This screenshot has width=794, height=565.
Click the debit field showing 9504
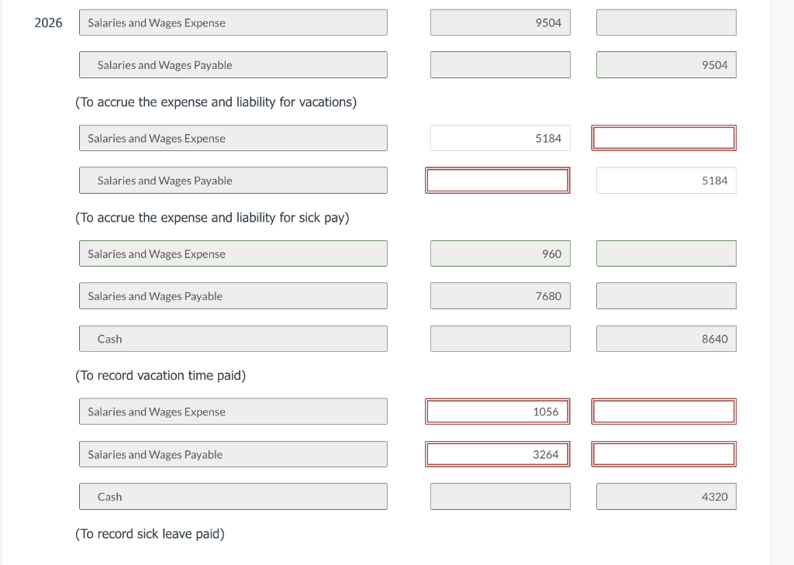coord(500,22)
